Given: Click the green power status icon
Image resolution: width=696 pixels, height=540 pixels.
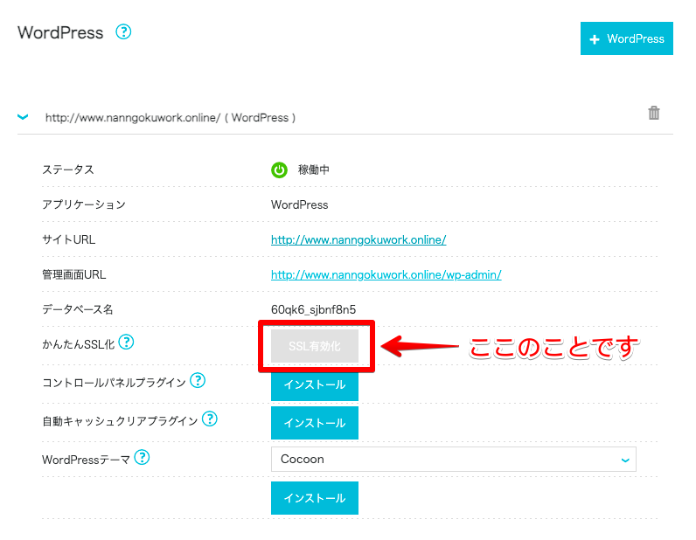Looking at the screenshot, I should pos(279,170).
